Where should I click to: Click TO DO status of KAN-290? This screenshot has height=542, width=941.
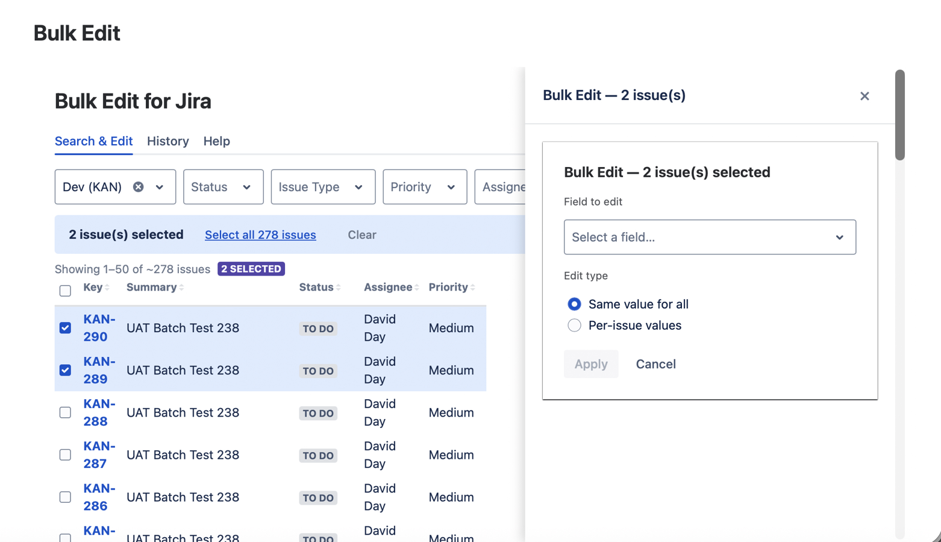coord(318,329)
